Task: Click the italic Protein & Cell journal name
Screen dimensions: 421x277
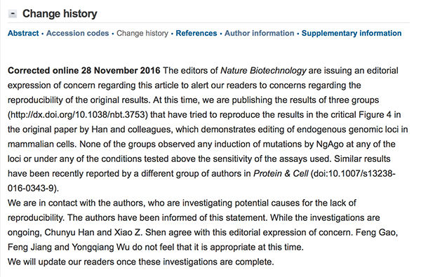Action: pos(281,174)
